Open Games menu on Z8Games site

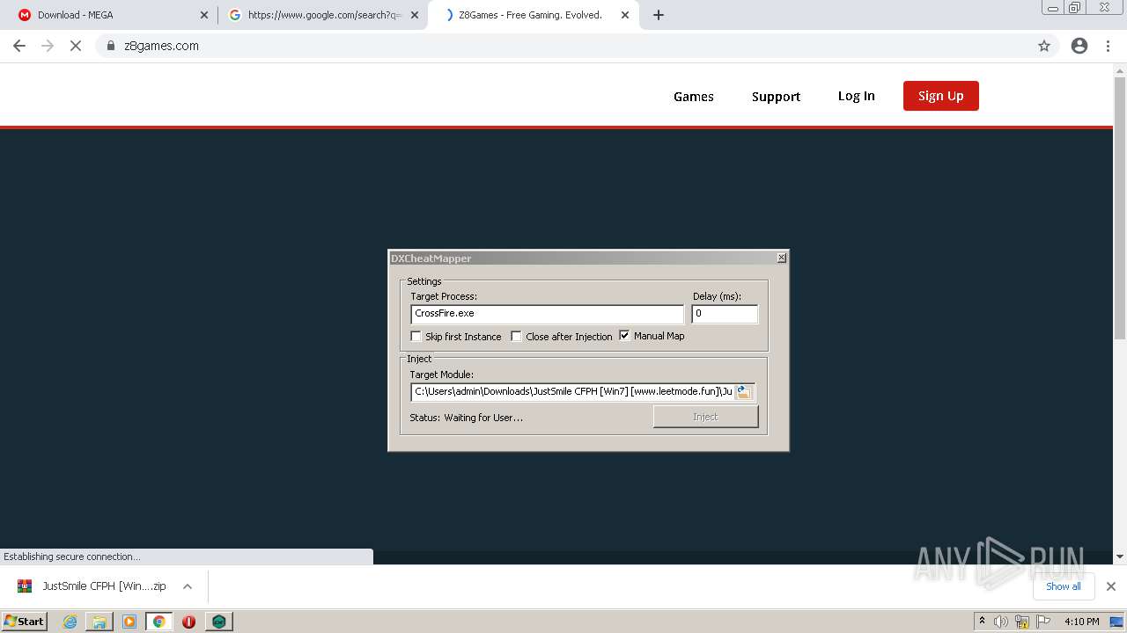click(x=694, y=97)
